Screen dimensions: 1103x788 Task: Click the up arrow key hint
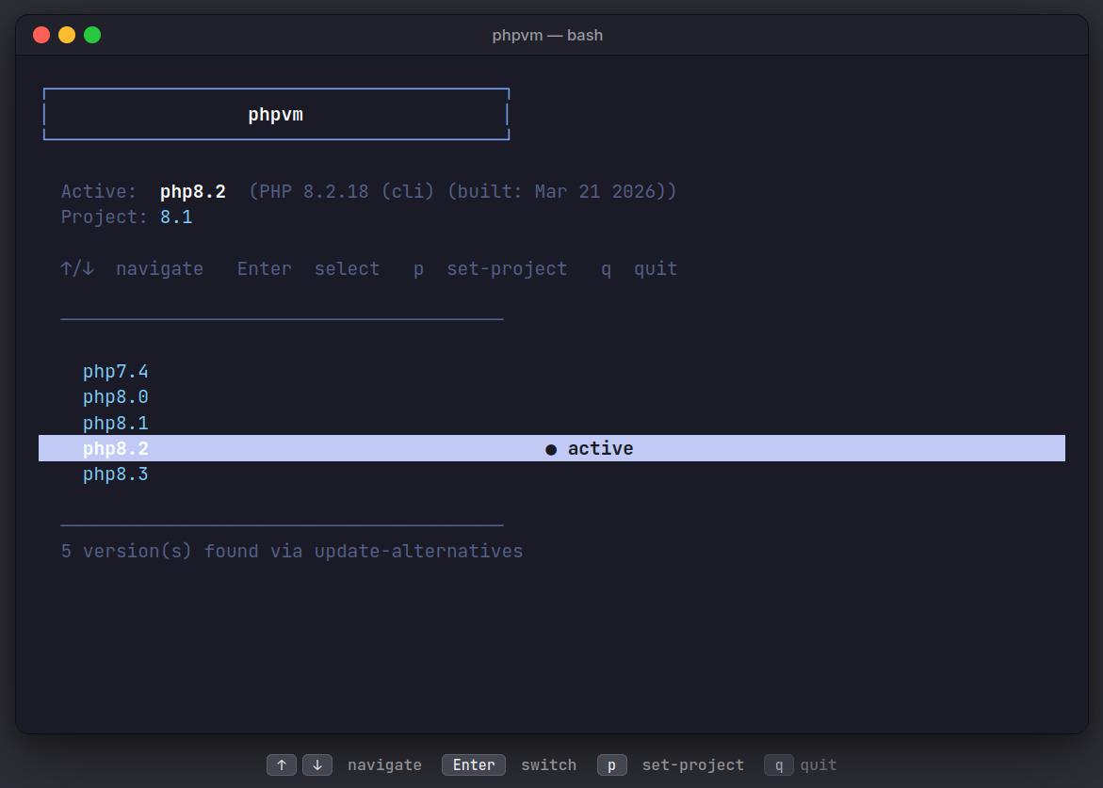click(x=282, y=764)
